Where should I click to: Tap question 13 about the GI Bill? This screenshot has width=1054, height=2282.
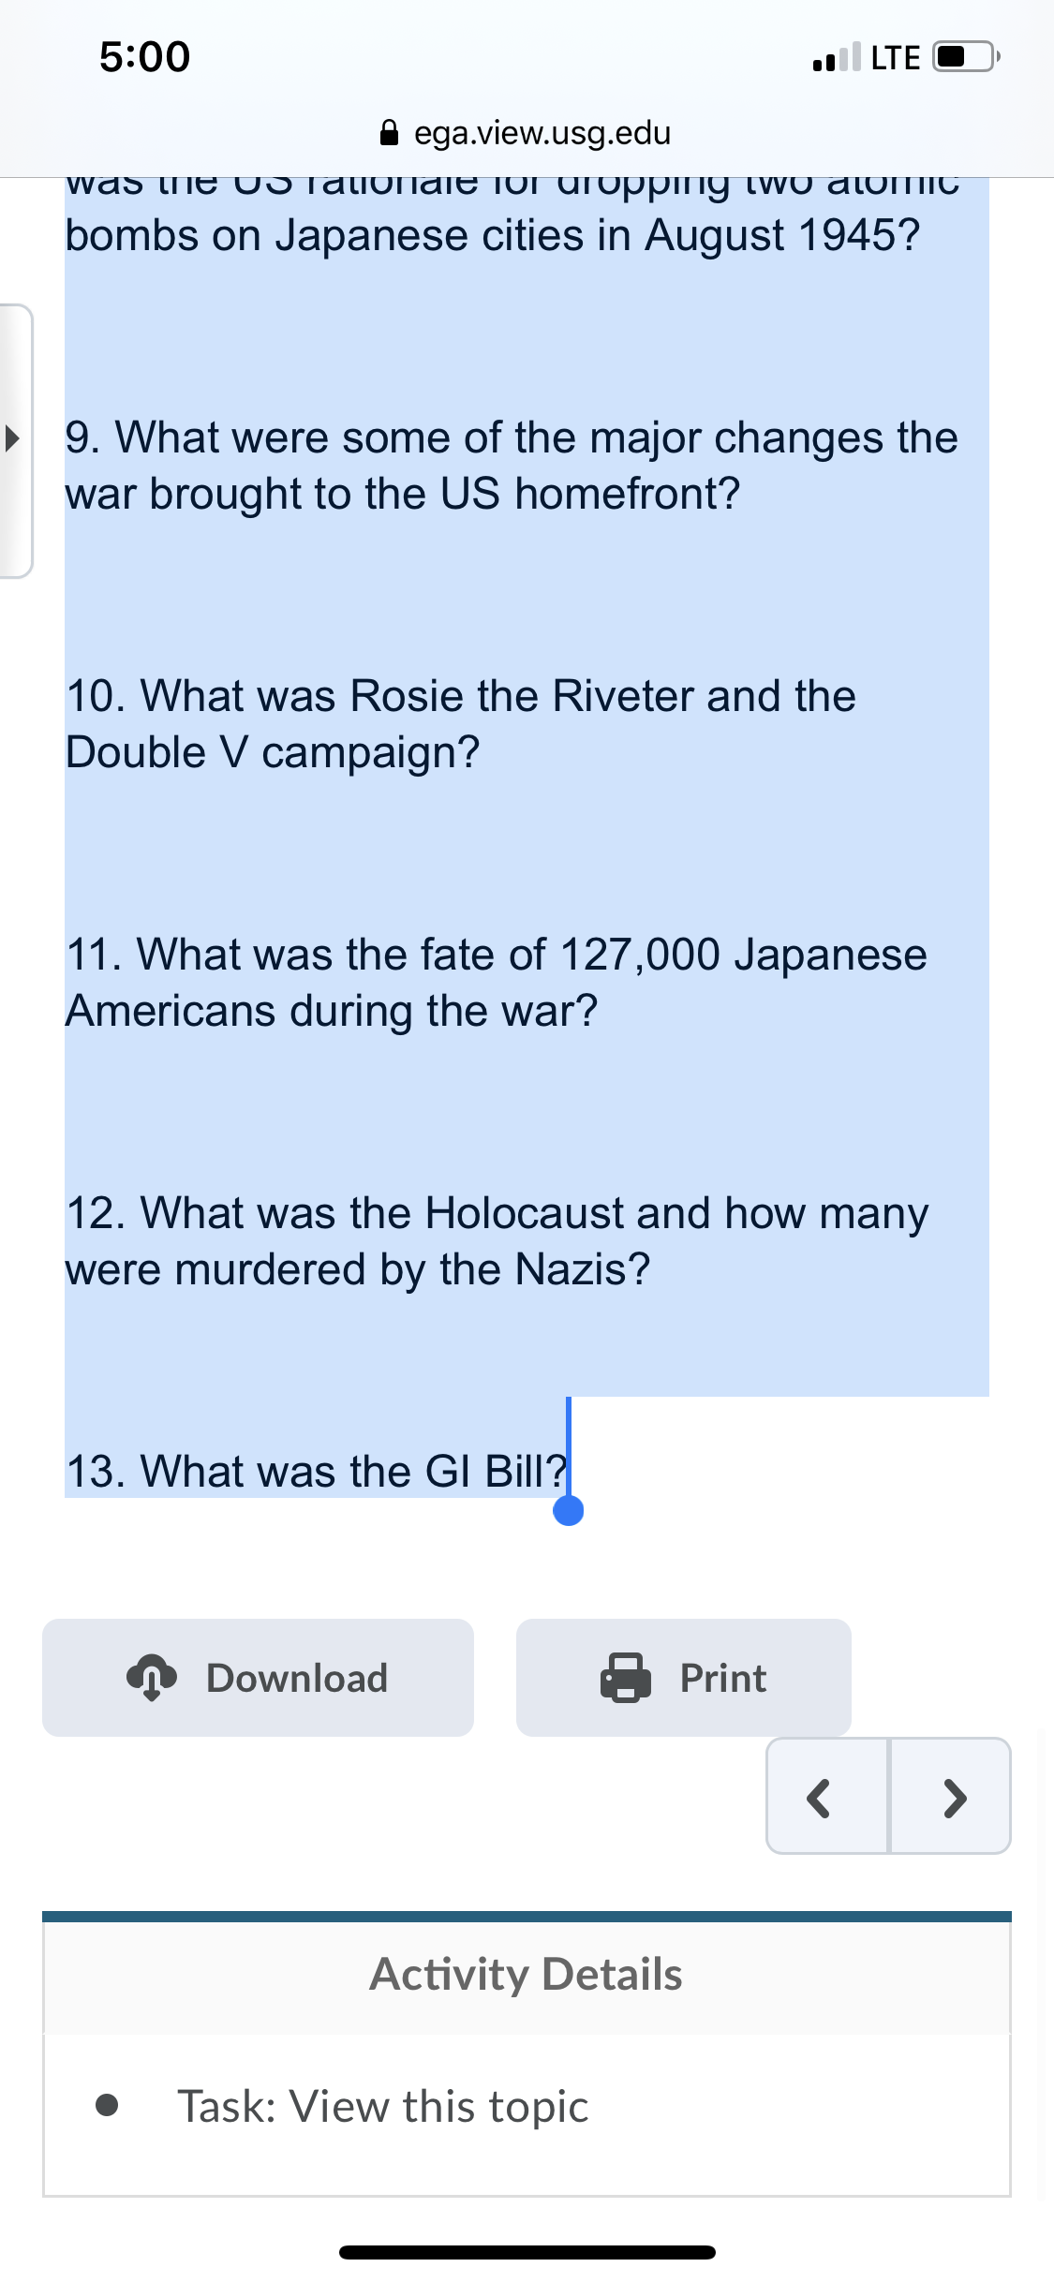coord(317,1471)
